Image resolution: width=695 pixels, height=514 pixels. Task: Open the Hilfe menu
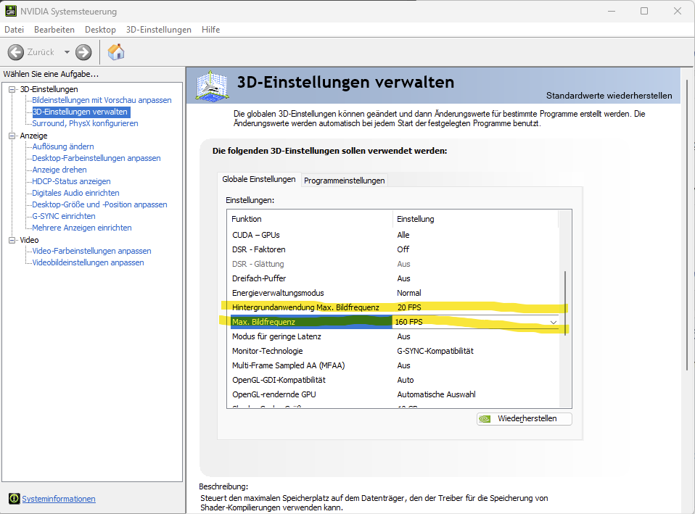click(x=210, y=30)
